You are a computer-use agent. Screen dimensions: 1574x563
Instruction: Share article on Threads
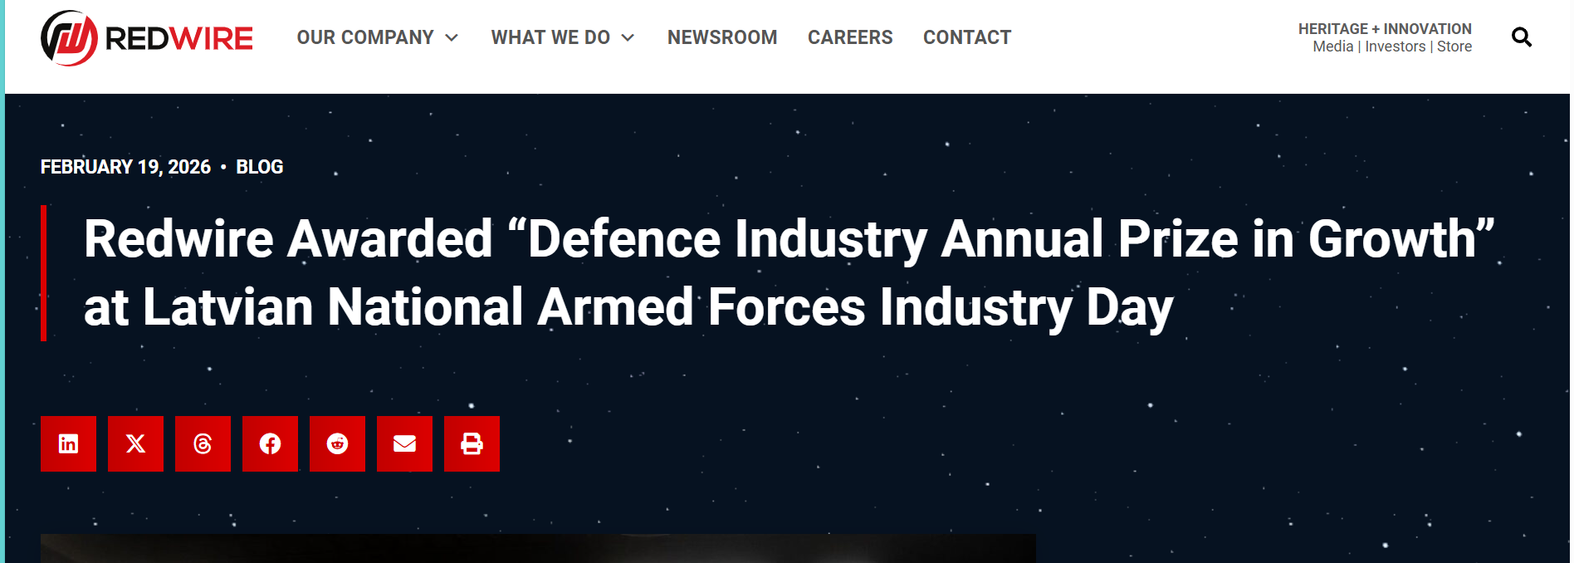coord(203,443)
